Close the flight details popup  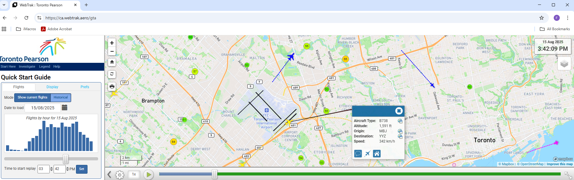click(x=399, y=111)
